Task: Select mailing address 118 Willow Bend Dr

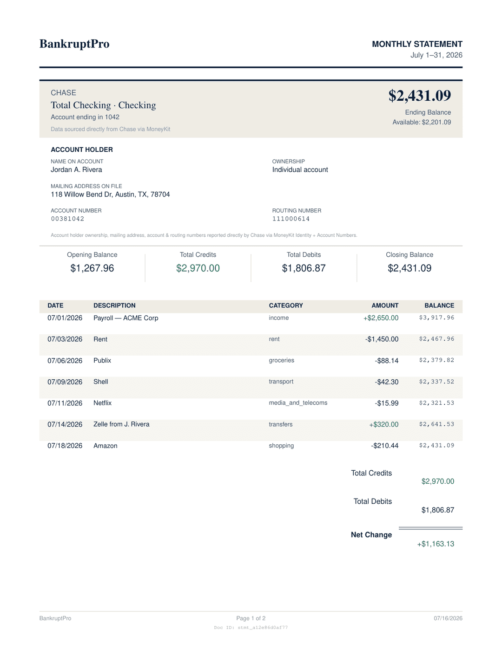Action: (110, 195)
